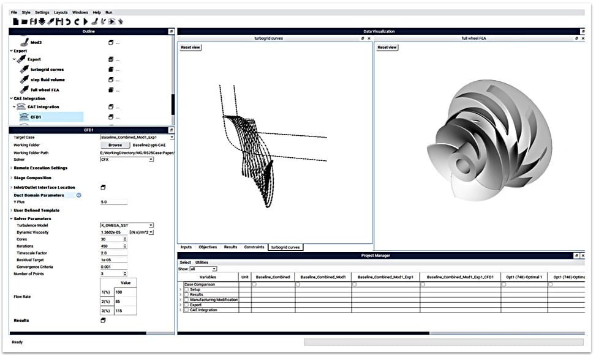
Task: Click the Save toolbar icon
Action: pos(33,21)
